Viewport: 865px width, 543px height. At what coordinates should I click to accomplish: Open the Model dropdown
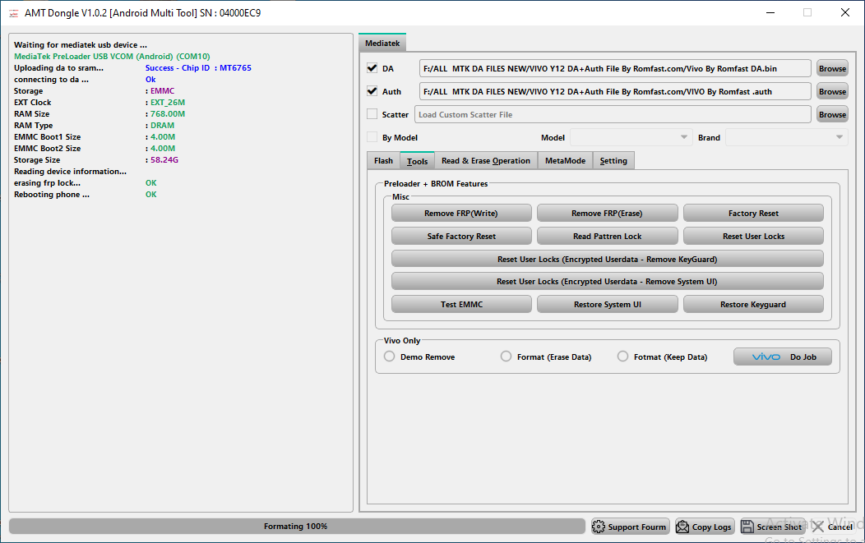631,137
